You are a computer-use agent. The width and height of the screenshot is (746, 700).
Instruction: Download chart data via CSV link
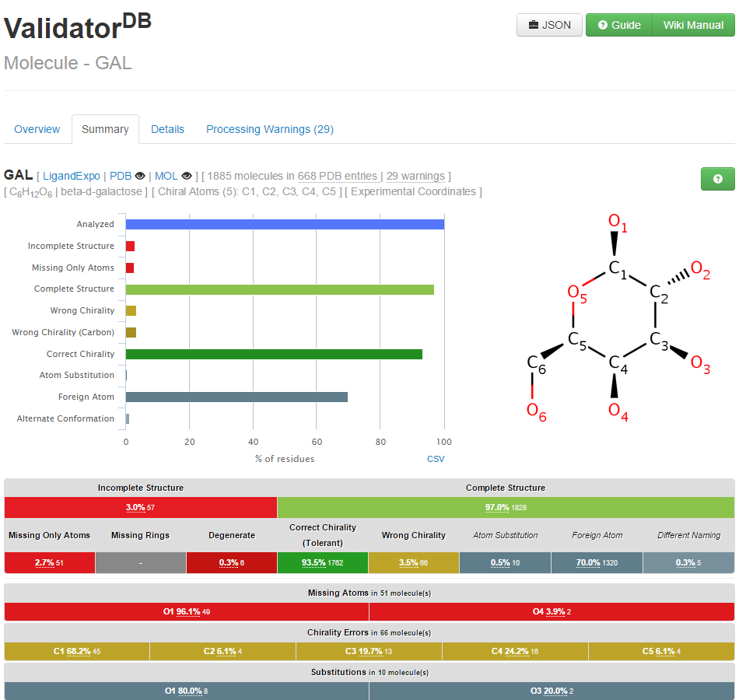(436, 459)
